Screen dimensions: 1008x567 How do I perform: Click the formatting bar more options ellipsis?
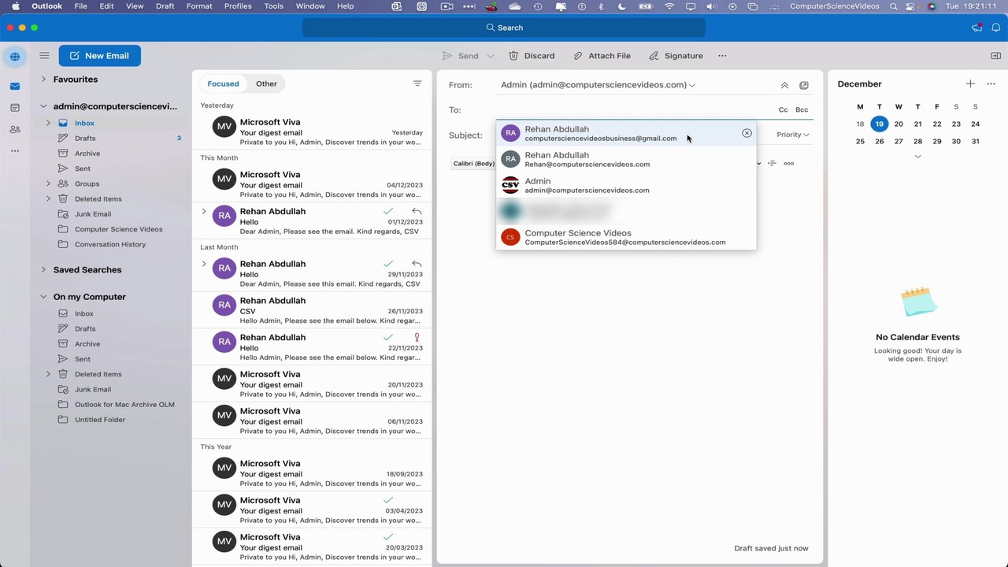[789, 164]
